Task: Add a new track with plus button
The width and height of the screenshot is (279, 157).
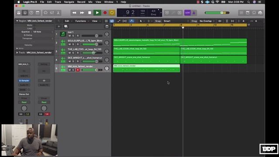Action: (x=59, y=26)
